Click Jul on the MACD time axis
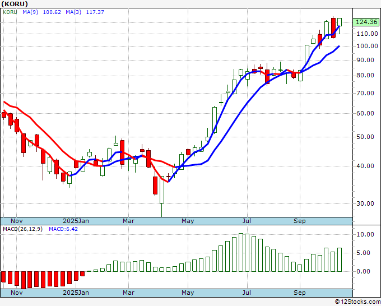This screenshot has width=381, height=306. pyautogui.click(x=247, y=293)
